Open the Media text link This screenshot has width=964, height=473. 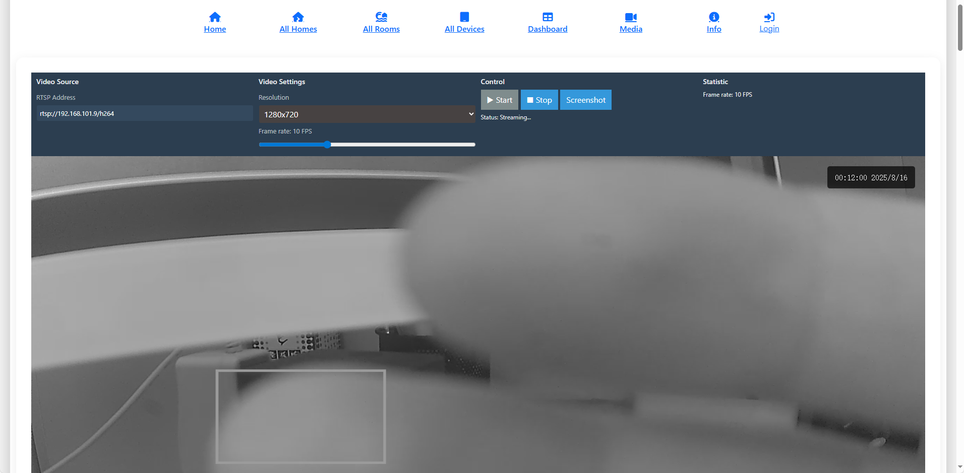(631, 29)
